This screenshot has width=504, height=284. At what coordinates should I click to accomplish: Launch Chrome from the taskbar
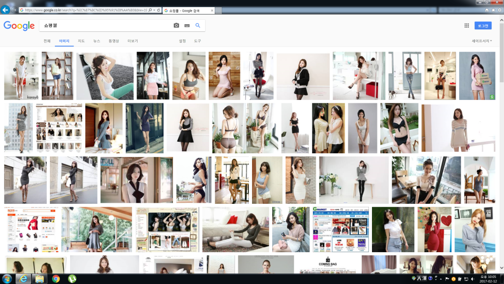pos(56,278)
